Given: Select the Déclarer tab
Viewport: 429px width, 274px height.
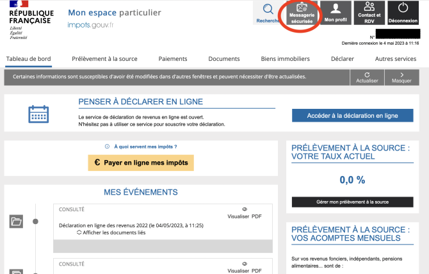Looking at the screenshot, I should pyautogui.click(x=343, y=59).
